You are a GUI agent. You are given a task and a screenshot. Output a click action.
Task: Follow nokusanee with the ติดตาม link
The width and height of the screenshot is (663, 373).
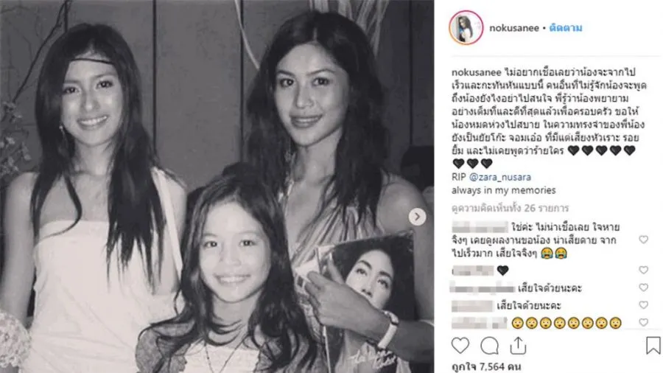565,28
